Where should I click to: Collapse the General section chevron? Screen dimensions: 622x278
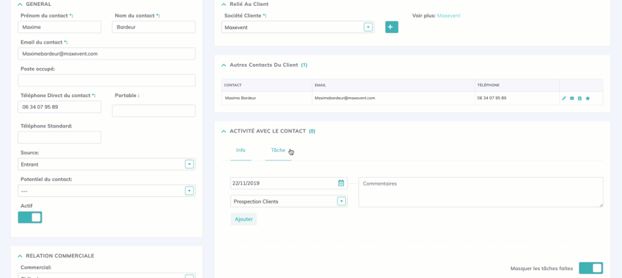(19, 4)
